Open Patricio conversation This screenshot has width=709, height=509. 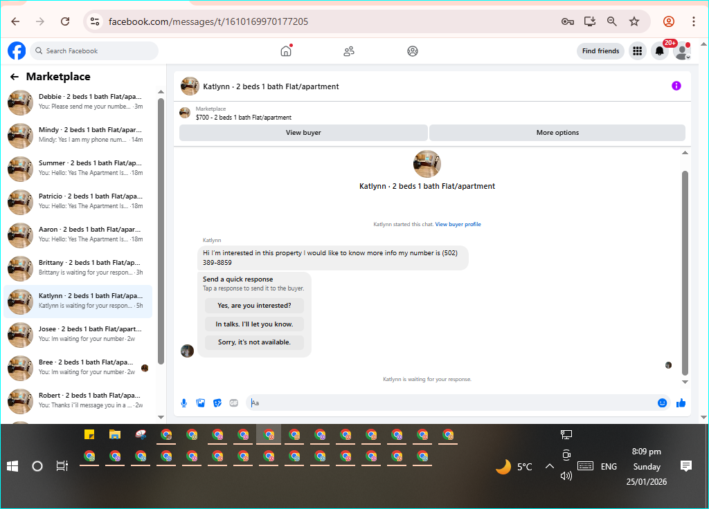pos(78,201)
